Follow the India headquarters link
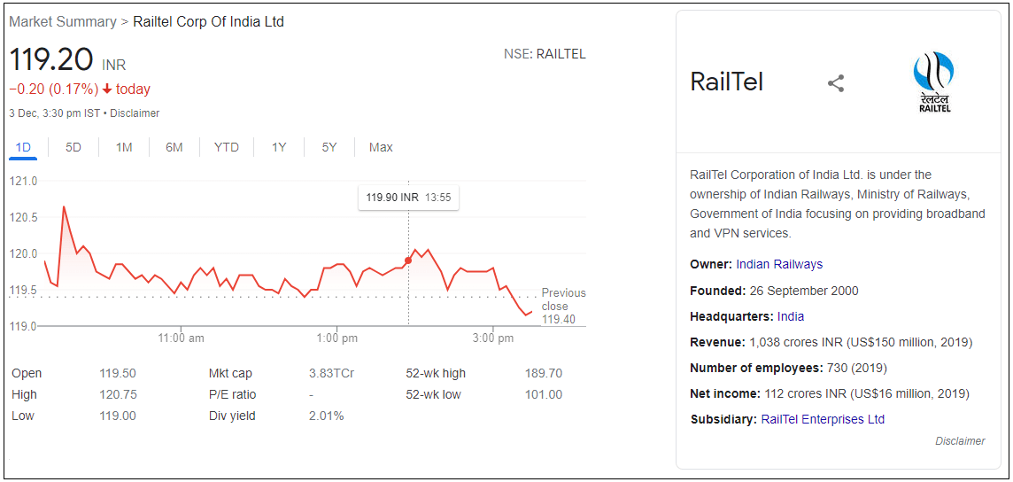 coord(791,316)
